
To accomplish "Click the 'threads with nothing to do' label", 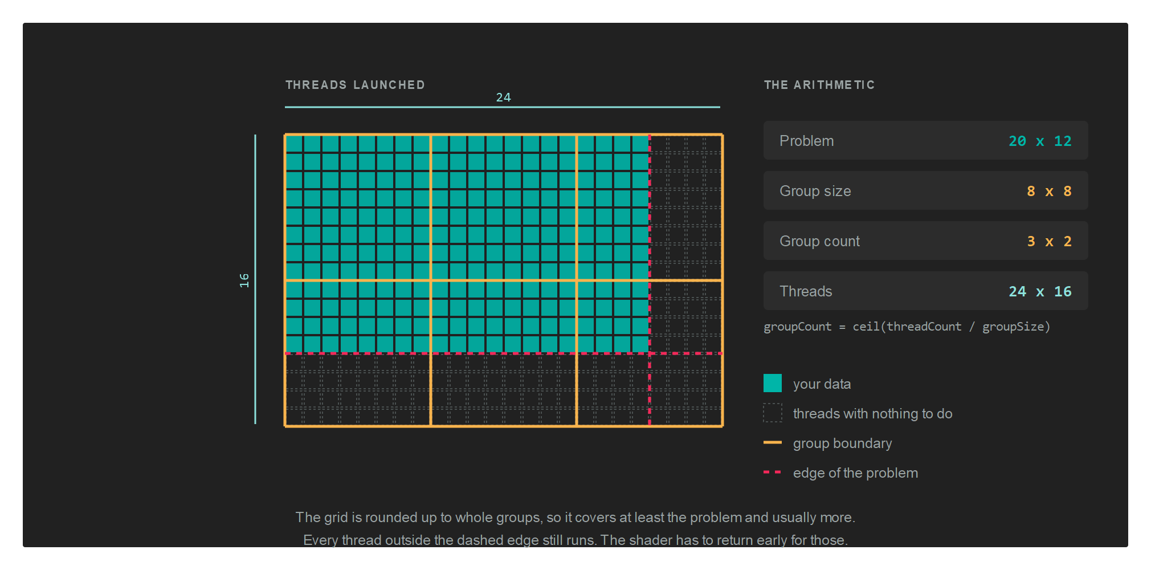I will [872, 414].
